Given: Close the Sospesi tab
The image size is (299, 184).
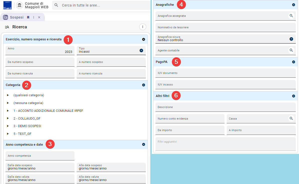Looking at the screenshot, I should (x=39, y=17).
